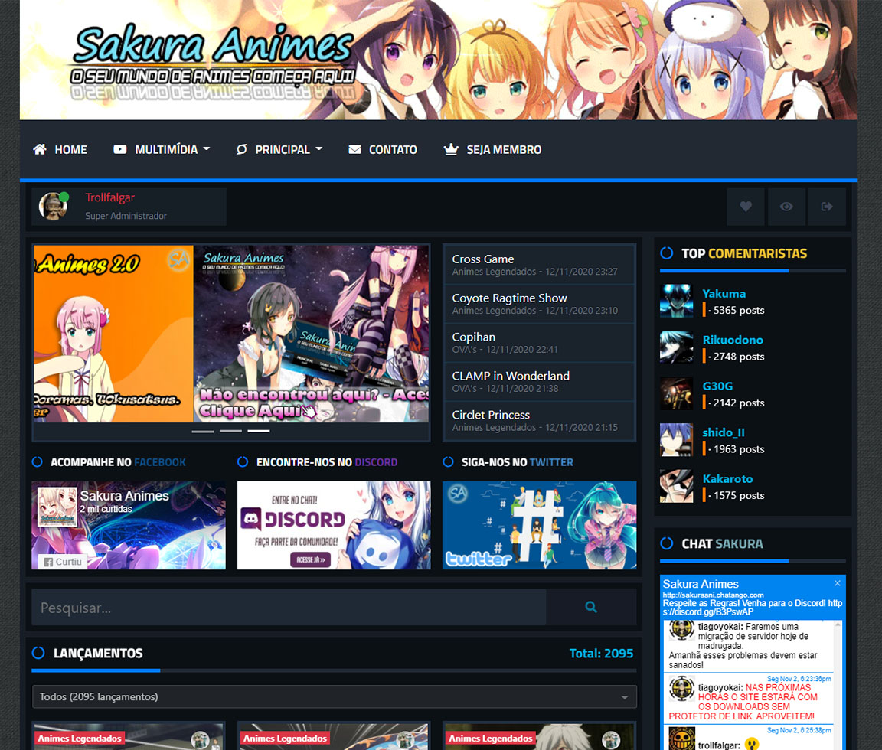Open the Sakura Animes Facebook banner

point(129,525)
